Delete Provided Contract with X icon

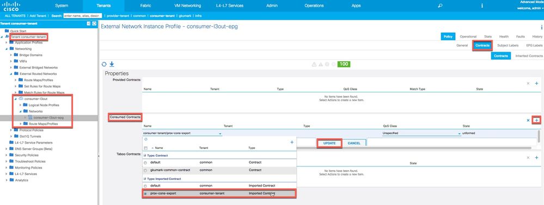tap(528, 83)
